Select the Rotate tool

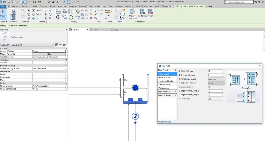pyautogui.click(x=71, y=17)
